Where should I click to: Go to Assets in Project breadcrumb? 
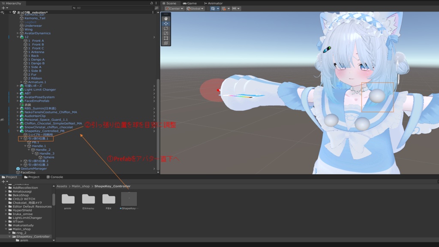(62, 186)
